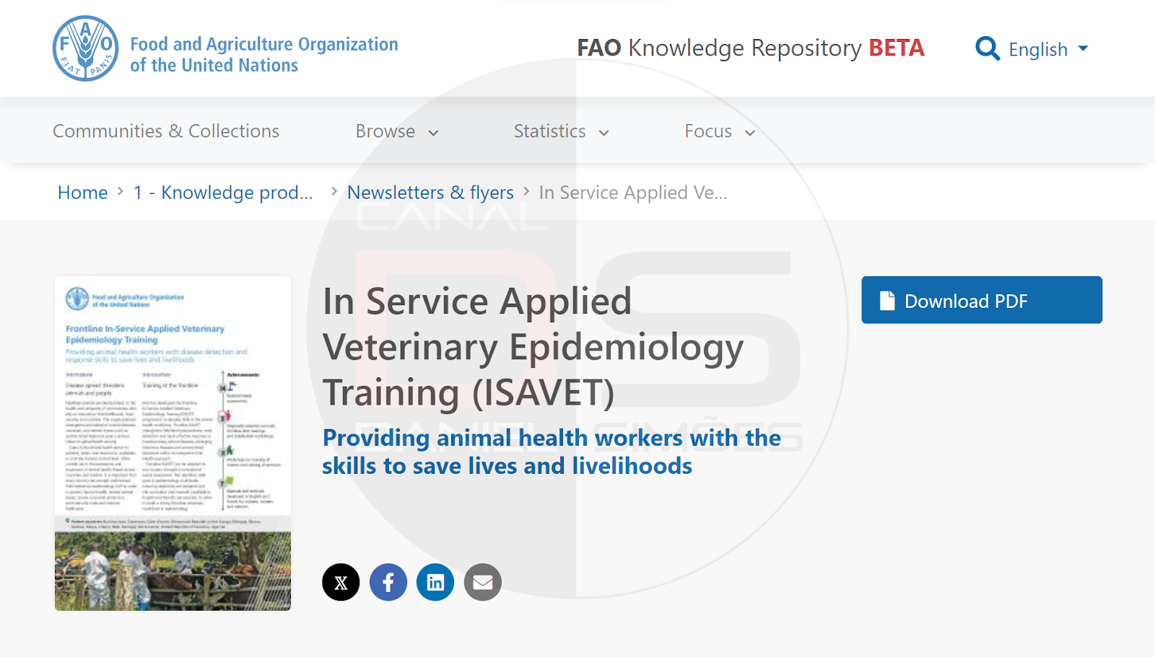Click the 'In Service Applied Ve...' breadcrumb text
Image resolution: width=1155 pixels, height=657 pixels.
coord(633,193)
